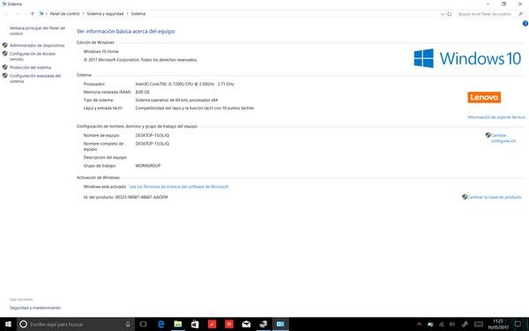Viewport: 529px width, 331px height.
Task: Navigate to Sistema y seguridad breadcrumb
Action: coord(105,14)
